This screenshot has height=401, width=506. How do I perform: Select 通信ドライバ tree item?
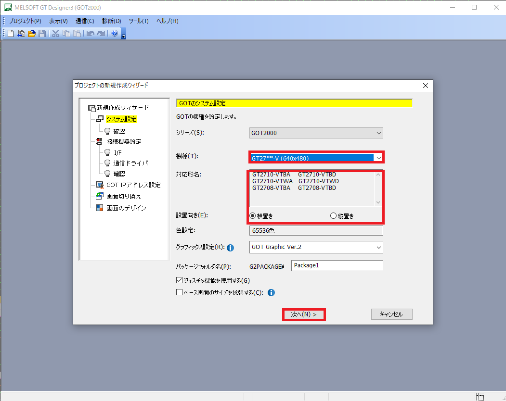coord(130,163)
